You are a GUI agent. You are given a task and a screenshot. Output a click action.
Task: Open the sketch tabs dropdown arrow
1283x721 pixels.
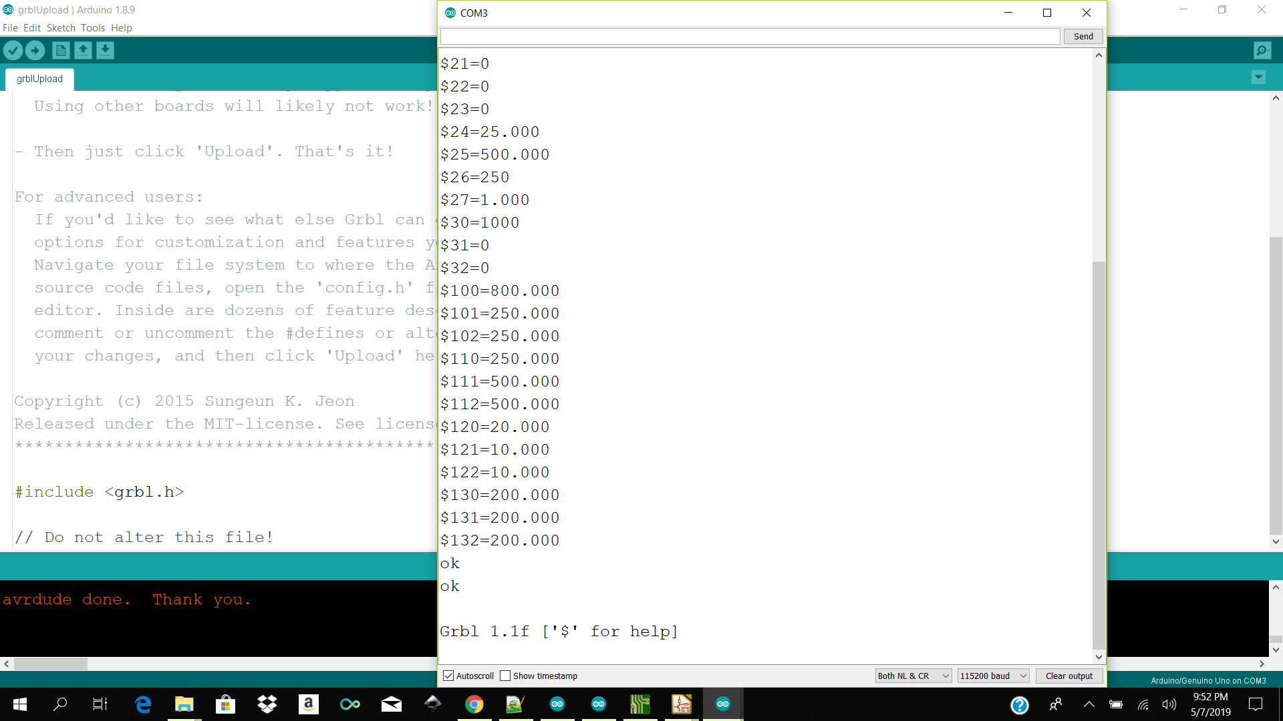(1259, 77)
